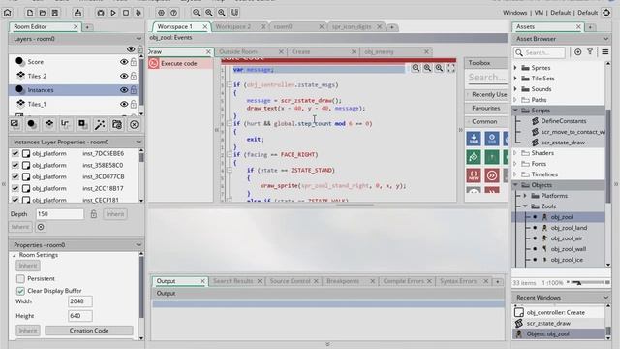Click the add asset plus-circle icon
The width and height of the screenshot is (620, 349).
[577, 52]
